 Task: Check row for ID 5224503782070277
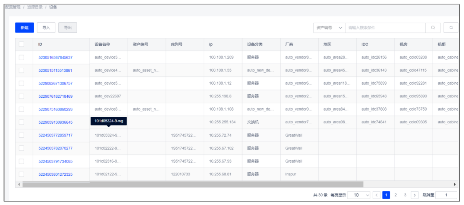point(21,148)
